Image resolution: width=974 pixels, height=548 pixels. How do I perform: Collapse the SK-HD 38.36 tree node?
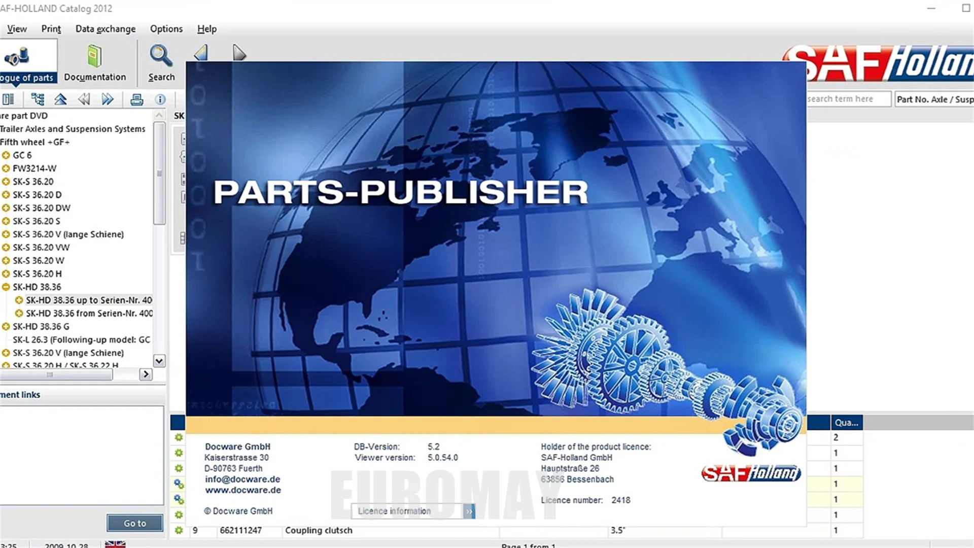point(6,287)
